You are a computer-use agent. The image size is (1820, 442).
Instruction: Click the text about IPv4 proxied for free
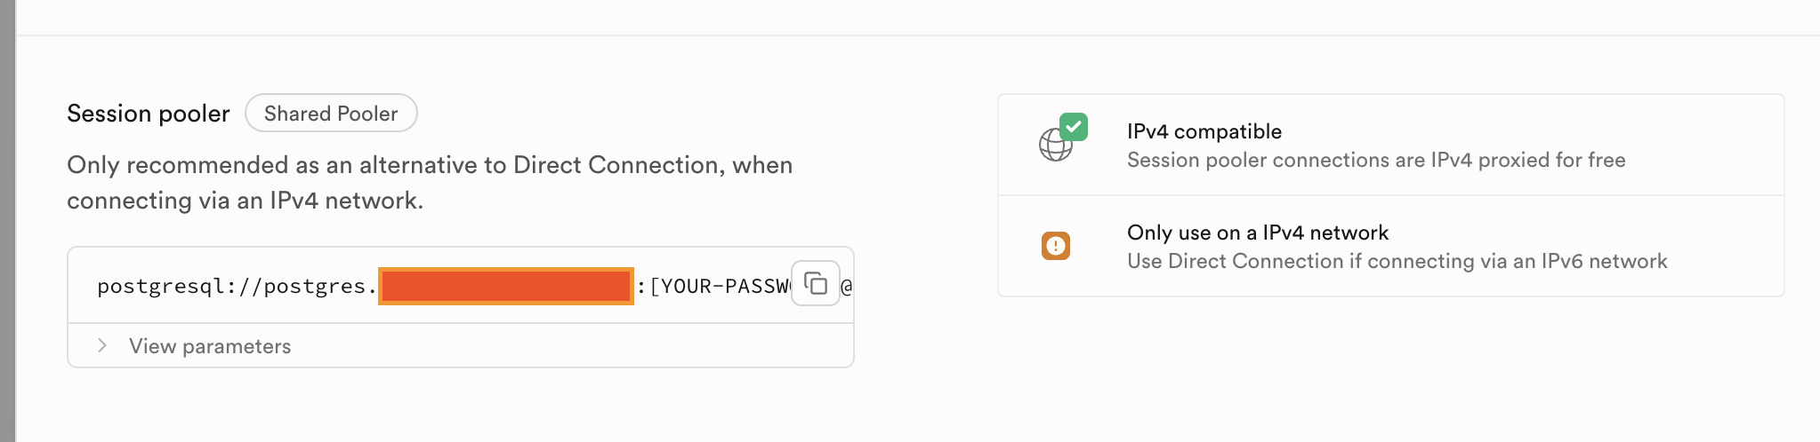pyautogui.click(x=1376, y=160)
